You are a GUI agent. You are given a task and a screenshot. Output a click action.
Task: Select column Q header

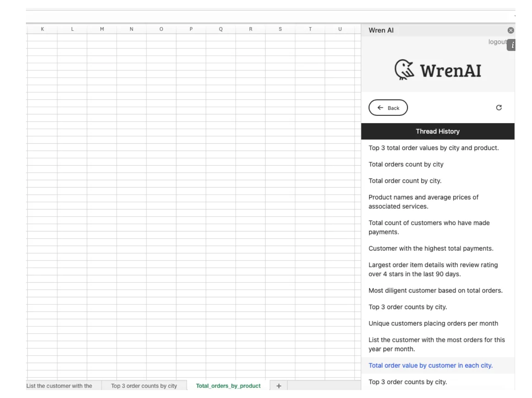(x=221, y=29)
